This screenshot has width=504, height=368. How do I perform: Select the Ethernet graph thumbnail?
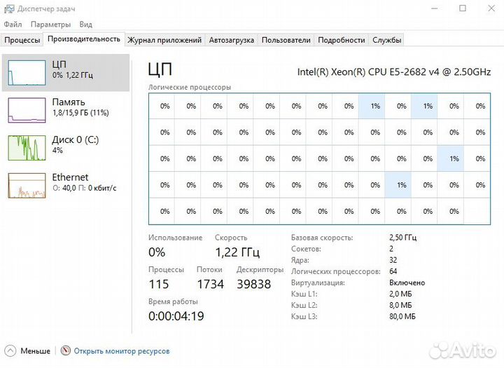pos(27,186)
